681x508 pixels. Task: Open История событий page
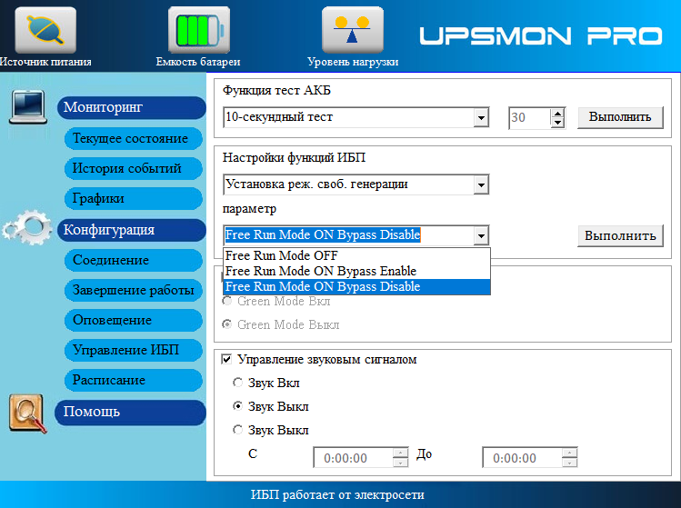click(134, 168)
